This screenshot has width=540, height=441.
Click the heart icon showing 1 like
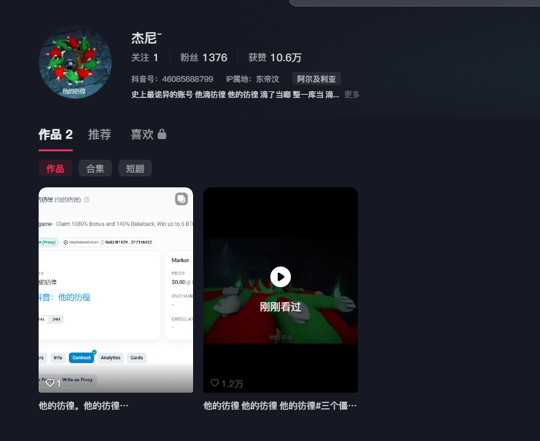(50, 383)
